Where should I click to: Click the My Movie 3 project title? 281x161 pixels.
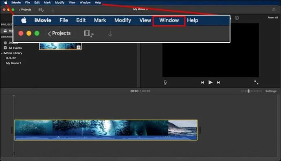click(140, 9)
